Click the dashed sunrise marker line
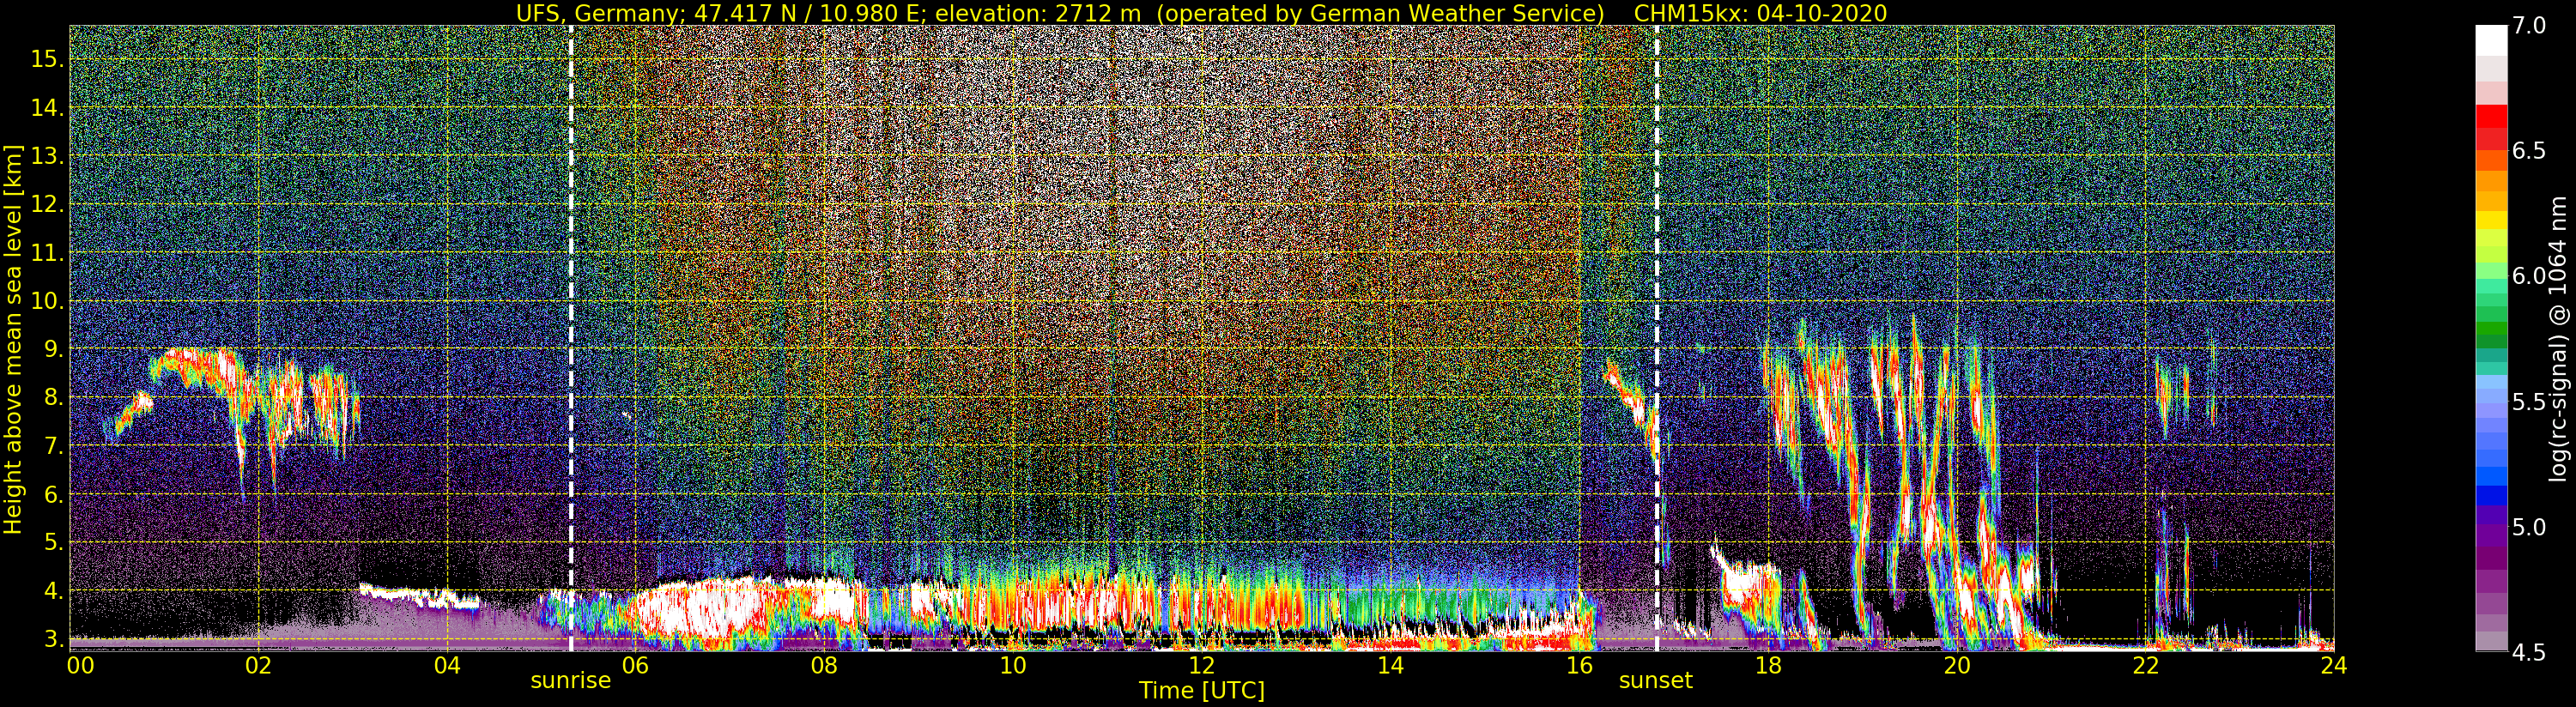2576x707 pixels. pyautogui.click(x=571, y=338)
